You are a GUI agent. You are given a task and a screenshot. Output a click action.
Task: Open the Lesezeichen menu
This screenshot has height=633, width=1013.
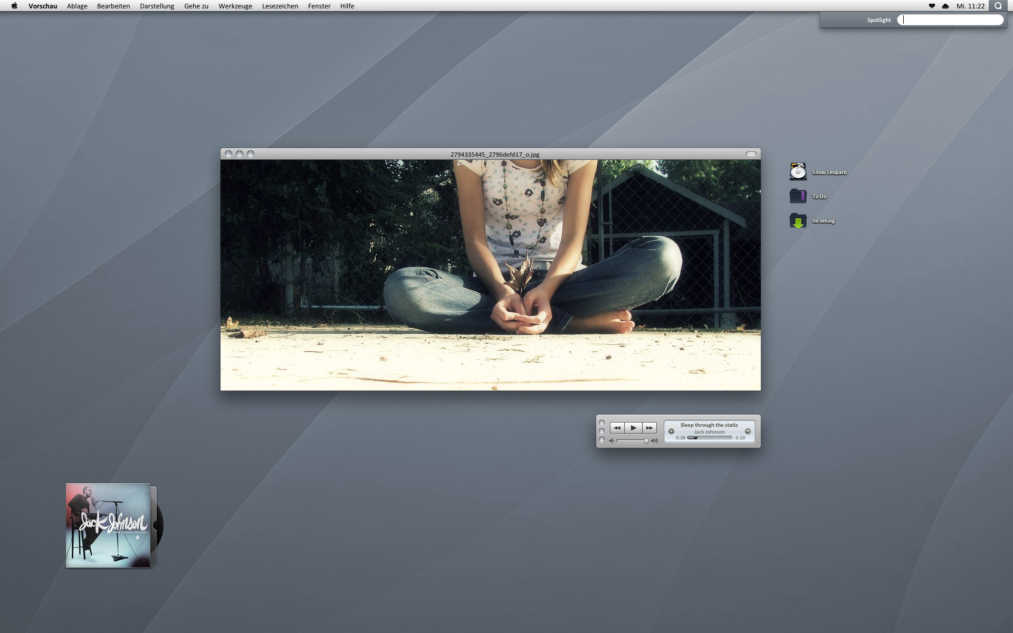[280, 6]
